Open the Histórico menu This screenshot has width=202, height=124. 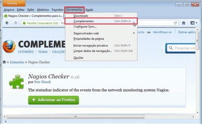click(x=43, y=10)
